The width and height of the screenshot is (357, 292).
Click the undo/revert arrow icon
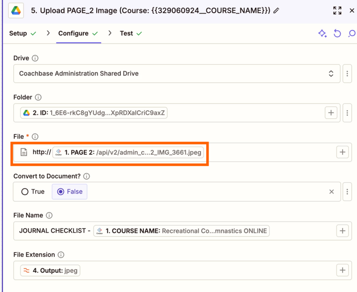click(337, 34)
